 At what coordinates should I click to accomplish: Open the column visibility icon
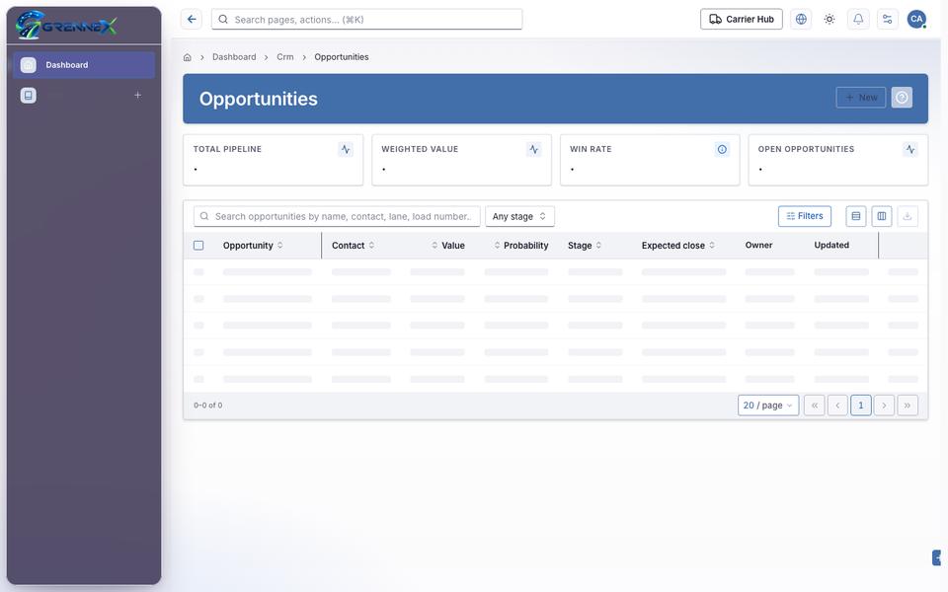pos(882,216)
